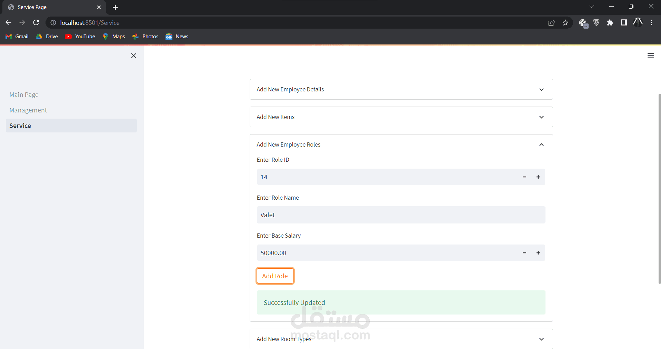661x349 pixels.
Task: Toggle the browser side panel icon
Action: tap(624, 23)
